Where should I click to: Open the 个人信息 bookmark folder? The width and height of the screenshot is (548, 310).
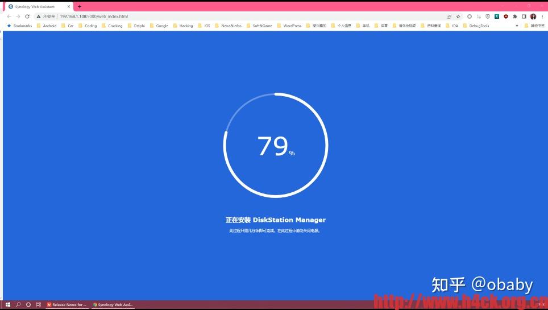341,26
